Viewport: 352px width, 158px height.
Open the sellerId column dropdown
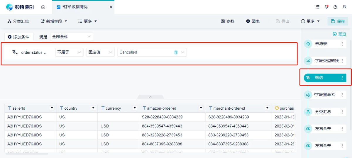52,108
